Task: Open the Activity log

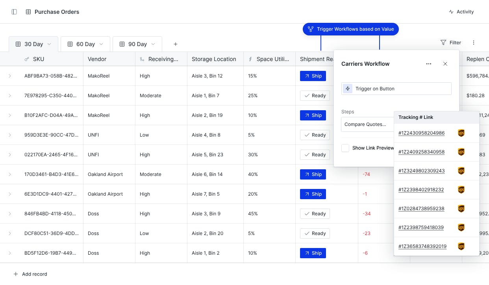Action: (461, 12)
